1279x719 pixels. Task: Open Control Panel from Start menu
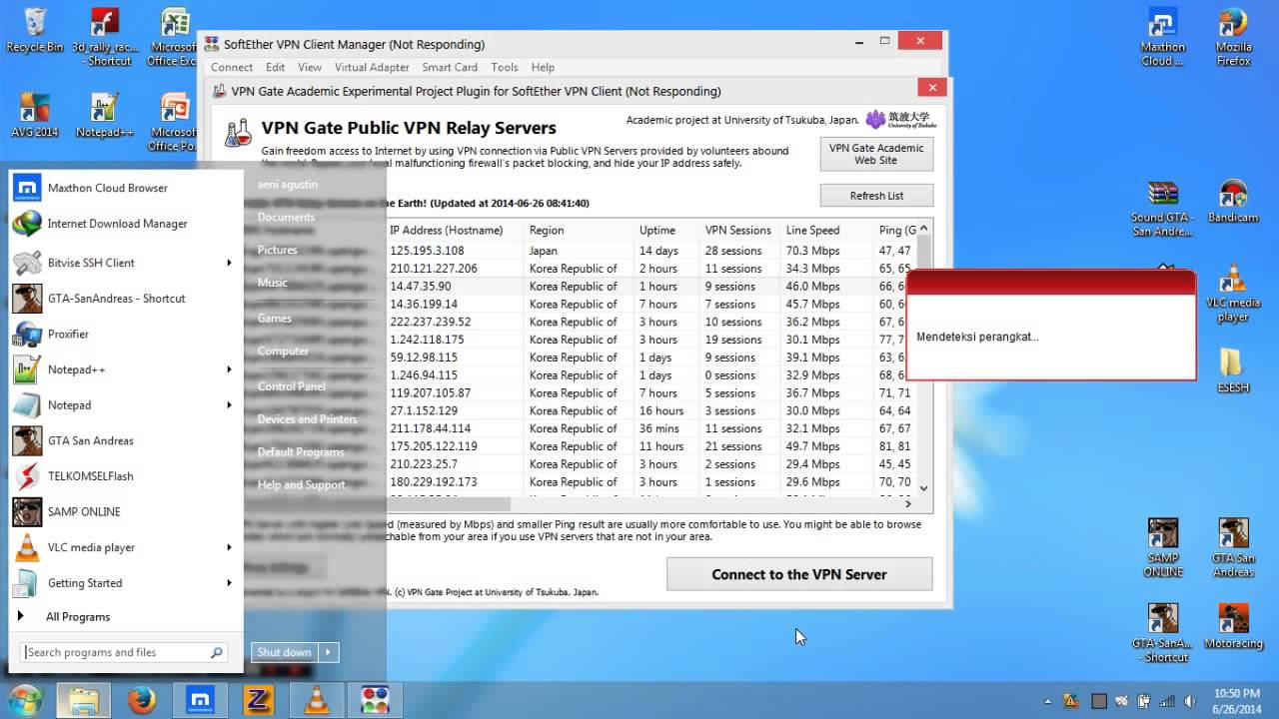tap(292, 386)
